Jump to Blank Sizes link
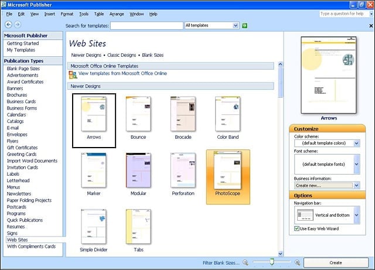 152,55
